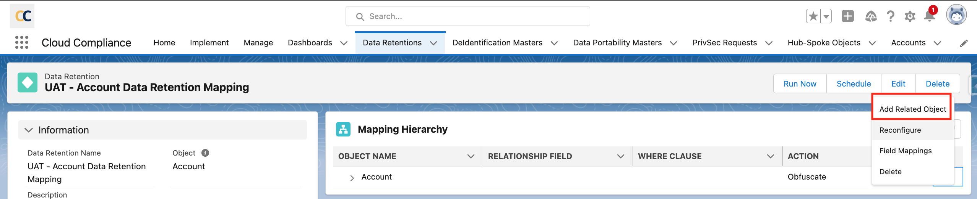Click the pencil icon to edit navigation
Viewport: 977px width, 199px height.
[964, 43]
